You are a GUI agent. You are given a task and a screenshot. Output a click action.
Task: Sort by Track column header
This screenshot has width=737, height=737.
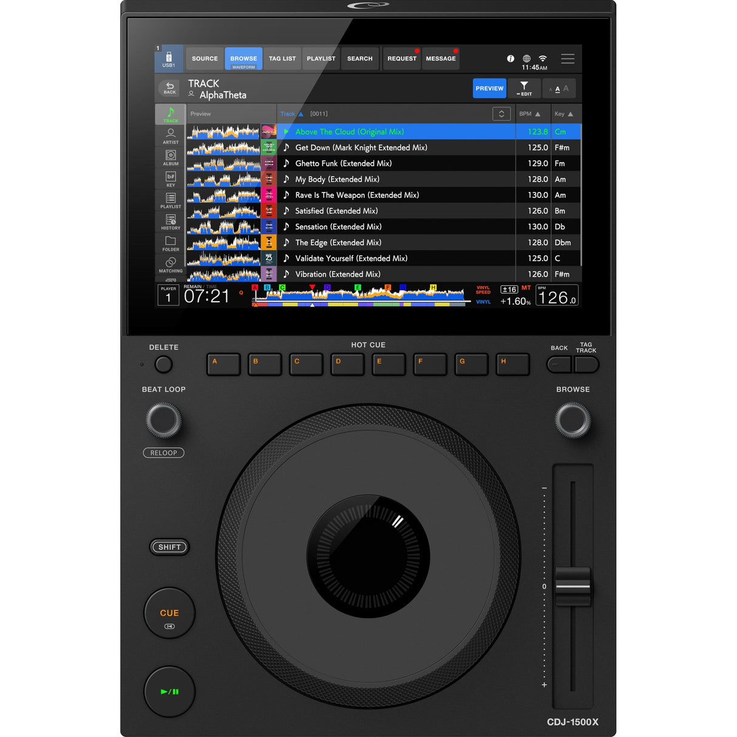[x=291, y=114]
